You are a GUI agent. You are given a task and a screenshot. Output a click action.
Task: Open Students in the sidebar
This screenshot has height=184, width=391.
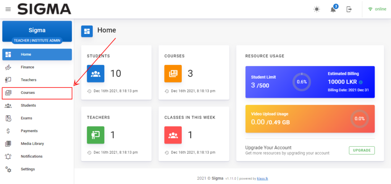pyautogui.click(x=37, y=105)
